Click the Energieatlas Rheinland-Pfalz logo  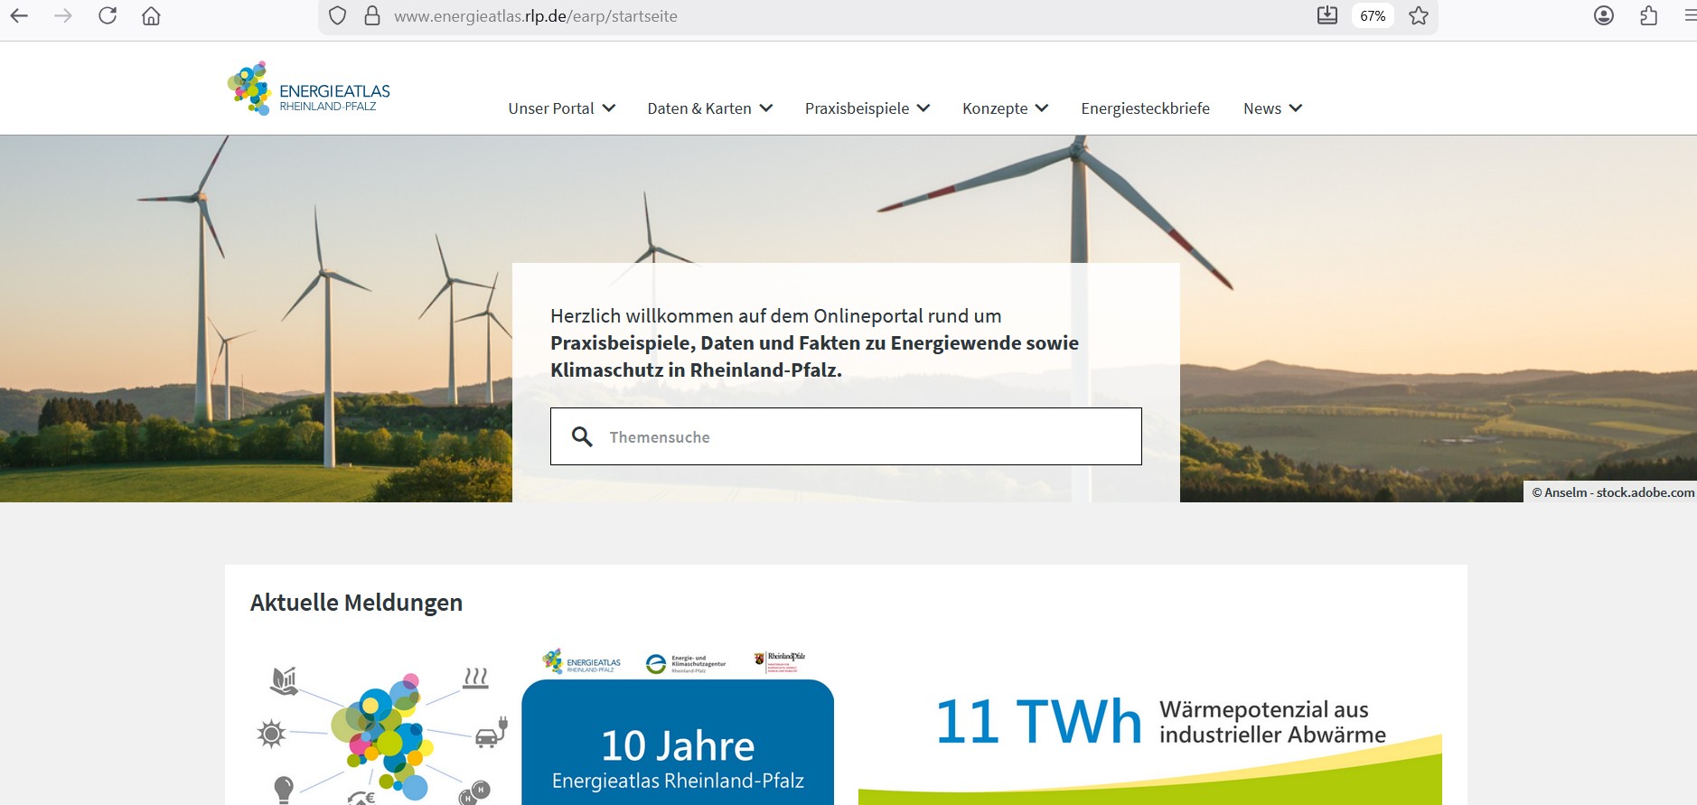[308, 89]
